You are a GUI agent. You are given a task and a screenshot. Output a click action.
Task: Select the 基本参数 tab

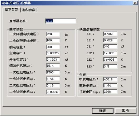[x=12, y=9]
